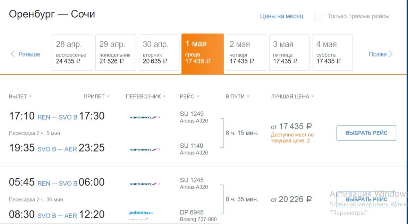Open Цены на месяц link
Viewport: 408px width, 224px height.
click(281, 16)
